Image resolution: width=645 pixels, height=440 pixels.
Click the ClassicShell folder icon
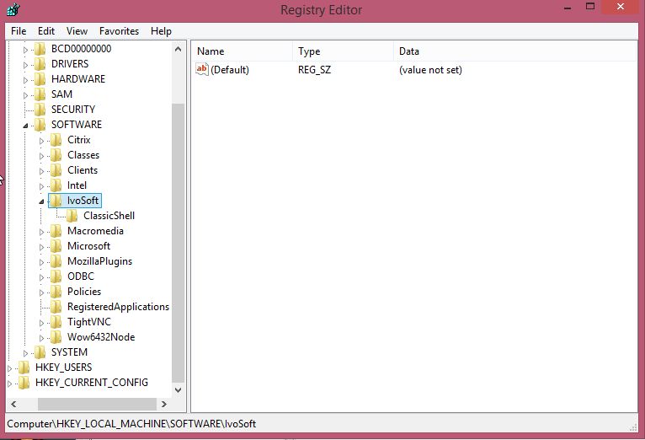click(x=72, y=216)
